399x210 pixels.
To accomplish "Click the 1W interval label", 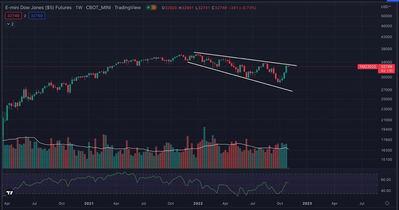I will pos(79,7).
